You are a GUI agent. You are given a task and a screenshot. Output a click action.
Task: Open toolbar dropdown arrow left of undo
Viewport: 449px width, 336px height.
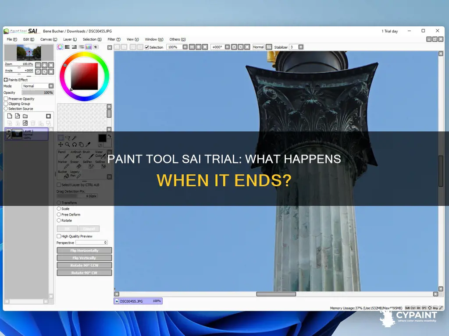tap(109, 47)
